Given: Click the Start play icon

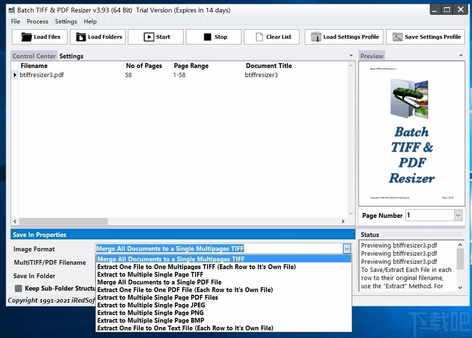Looking at the screenshot, I should pos(149,37).
